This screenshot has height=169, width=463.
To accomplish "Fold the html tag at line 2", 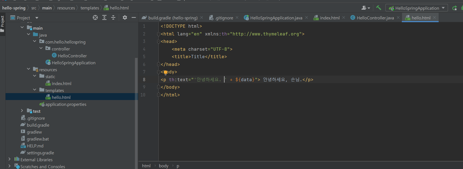I will click(158, 34).
